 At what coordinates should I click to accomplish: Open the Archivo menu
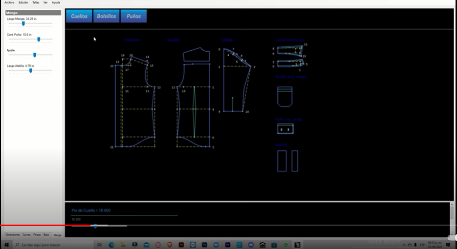(9, 2)
